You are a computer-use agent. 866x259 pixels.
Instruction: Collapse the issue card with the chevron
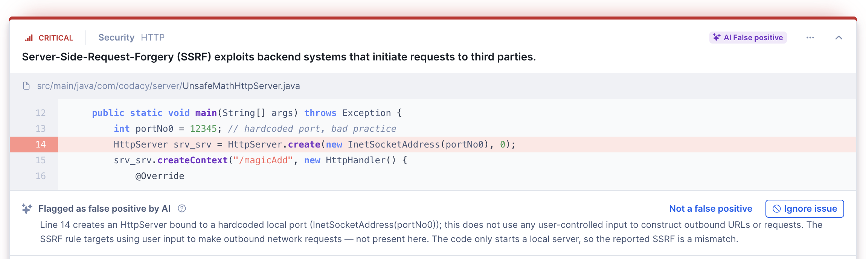(x=839, y=38)
